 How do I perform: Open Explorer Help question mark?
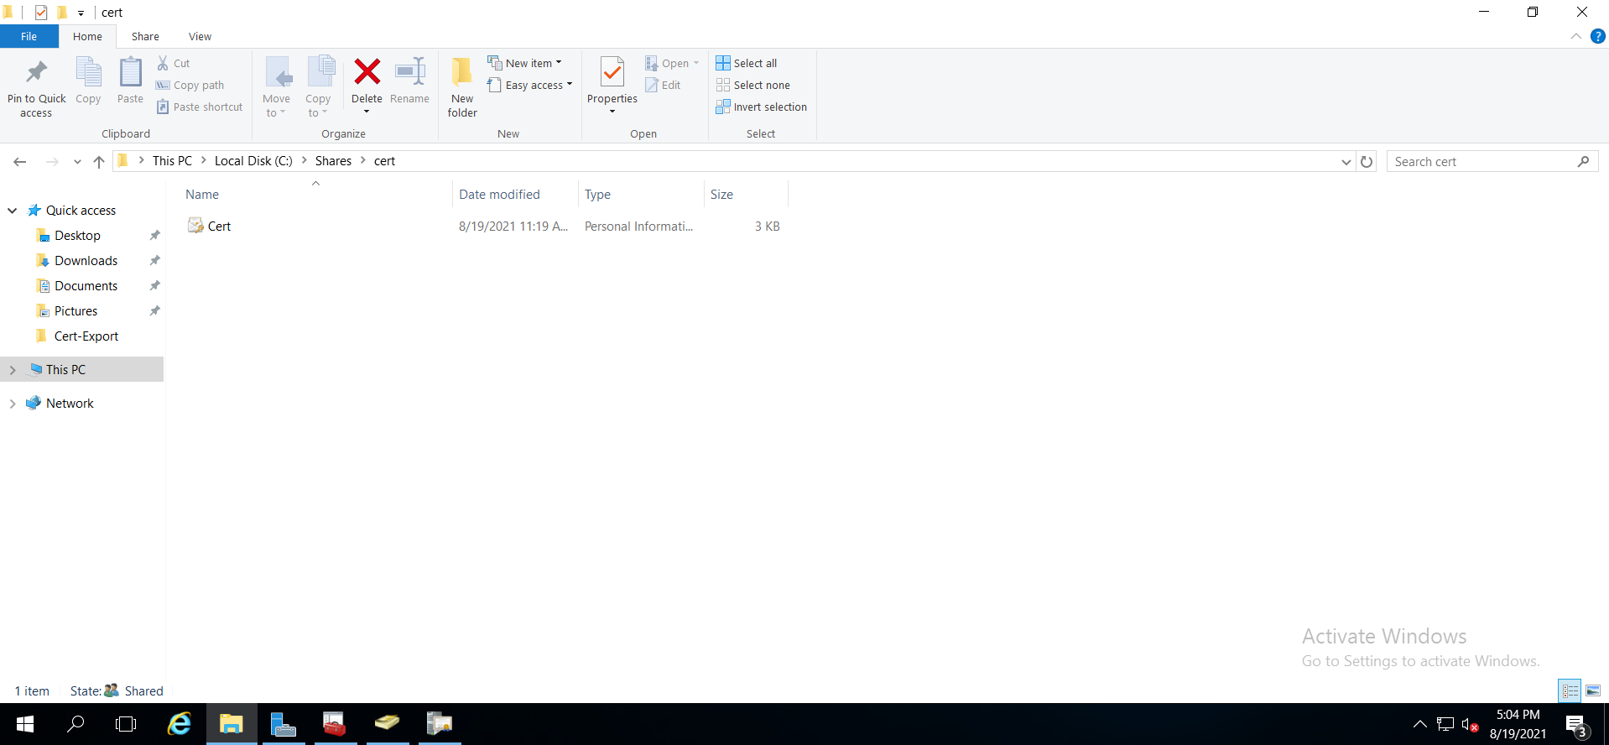(1598, 36)
